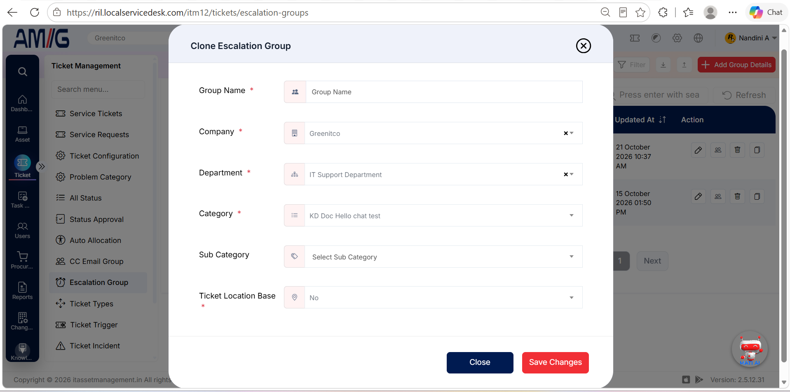Click the Group Name input field
The image size is (790, 392).
coord(444,92)
